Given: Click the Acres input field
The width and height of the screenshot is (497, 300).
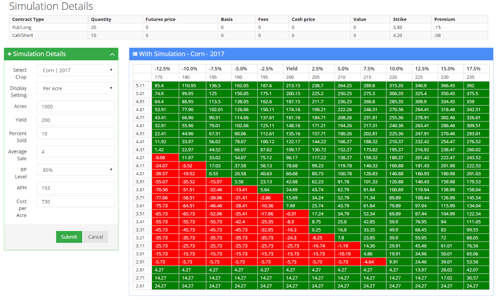Looking at the screenshot, I should click(x=76, y=106).
